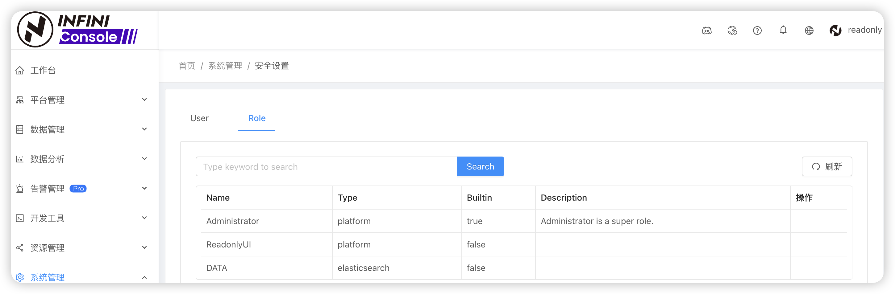This screenshot has width=895, height=294.
Task: Click the keyword search input field
Action: (326, 166)
